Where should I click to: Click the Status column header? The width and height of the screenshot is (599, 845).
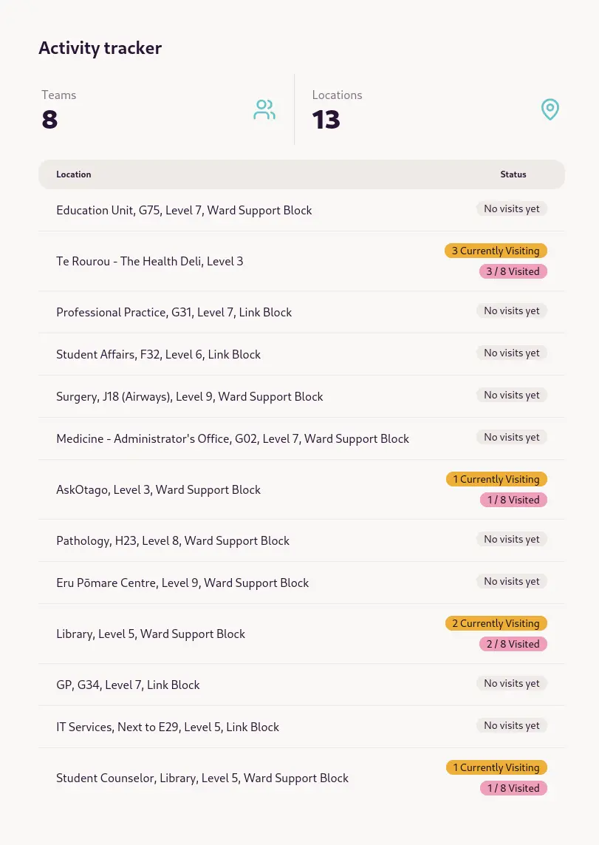coord(513,174)
